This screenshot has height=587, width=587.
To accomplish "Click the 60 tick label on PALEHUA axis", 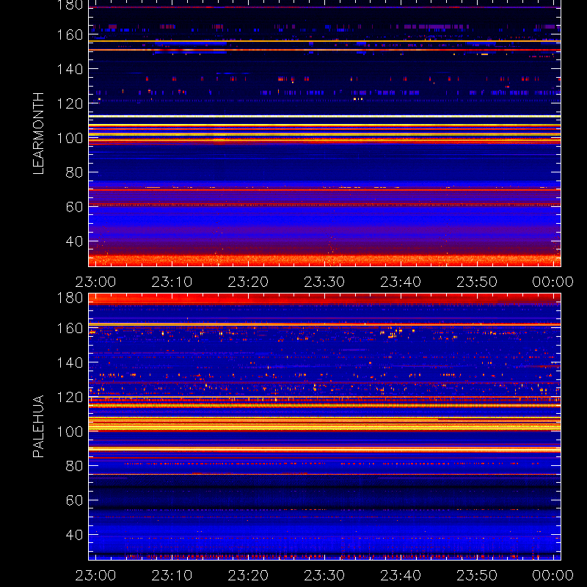I will pyautogui.click(x=74, y=500).
